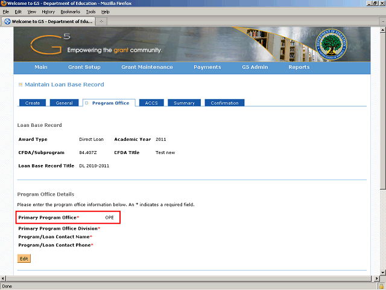Click the Program/Loan Contact Name label
Image resolution: width=386 pixels, height=290 pixels.
(x=55, y=237)
